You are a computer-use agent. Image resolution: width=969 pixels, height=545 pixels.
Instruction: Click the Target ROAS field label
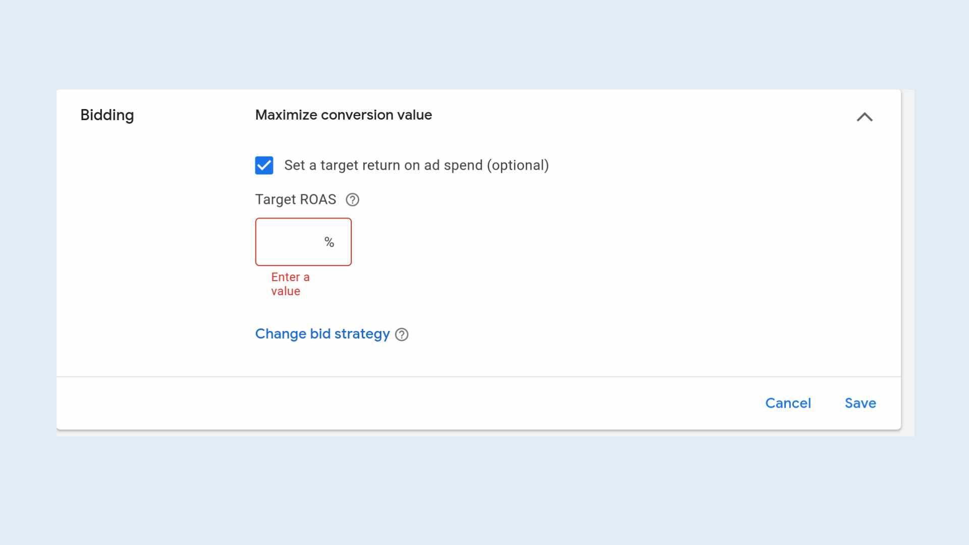click(295, 200)
